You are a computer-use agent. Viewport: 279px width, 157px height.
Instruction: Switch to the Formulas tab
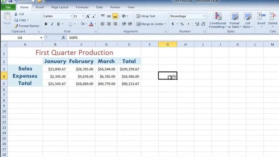(82, 7)
